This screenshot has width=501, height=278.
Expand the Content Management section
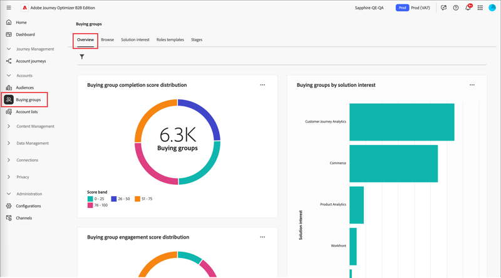(x=9, y=126)
